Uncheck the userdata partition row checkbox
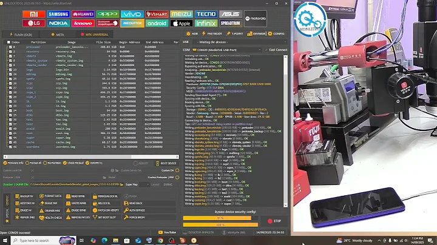 point(10,147)
